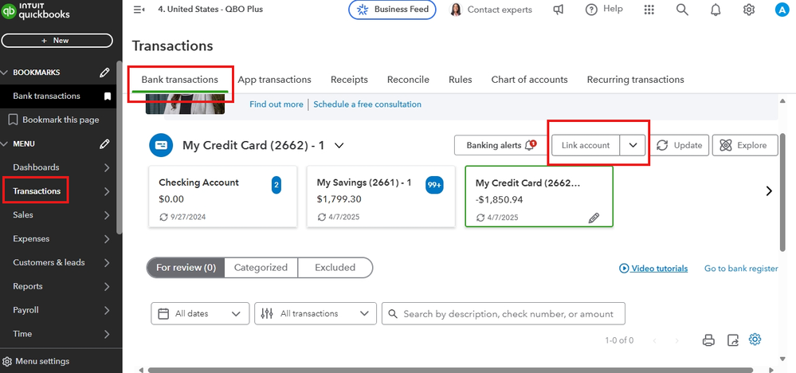Collapse the BOOKMARKS section

[x=5, y=73]
